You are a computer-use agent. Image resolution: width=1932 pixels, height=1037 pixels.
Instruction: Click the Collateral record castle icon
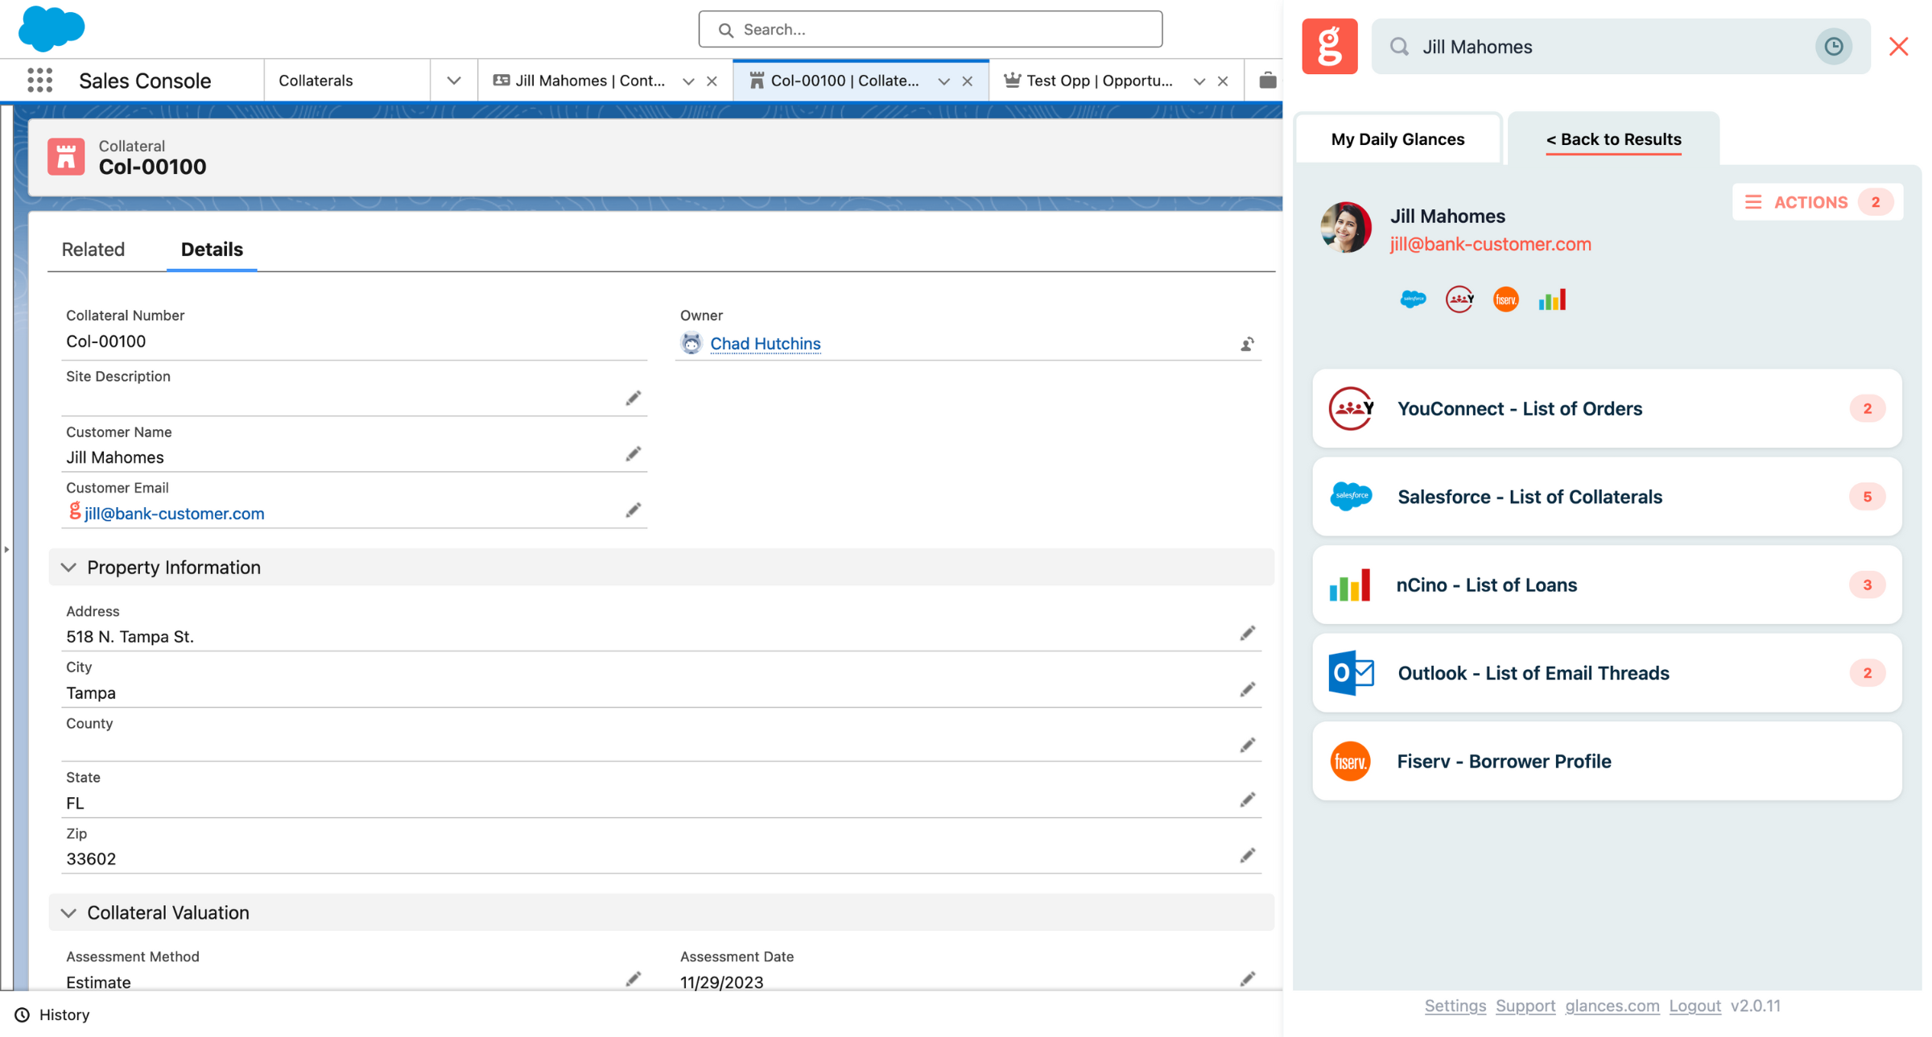tap(66, 156)
